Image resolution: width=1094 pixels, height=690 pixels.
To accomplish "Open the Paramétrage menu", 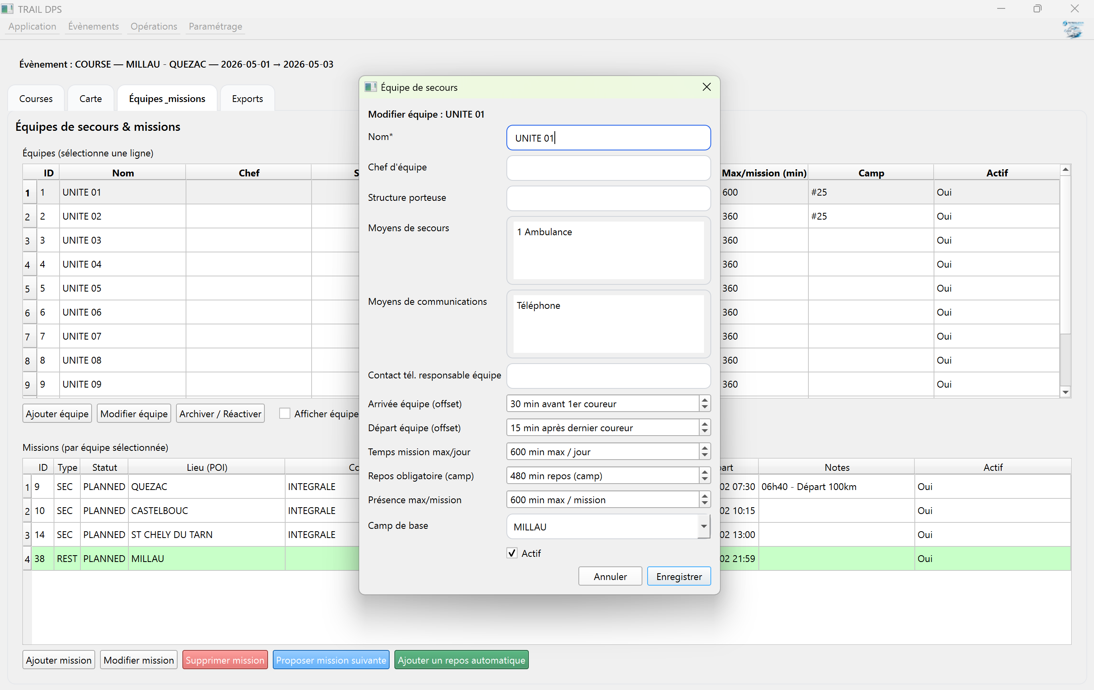I will pyautogui.click(x=215, y=26).
